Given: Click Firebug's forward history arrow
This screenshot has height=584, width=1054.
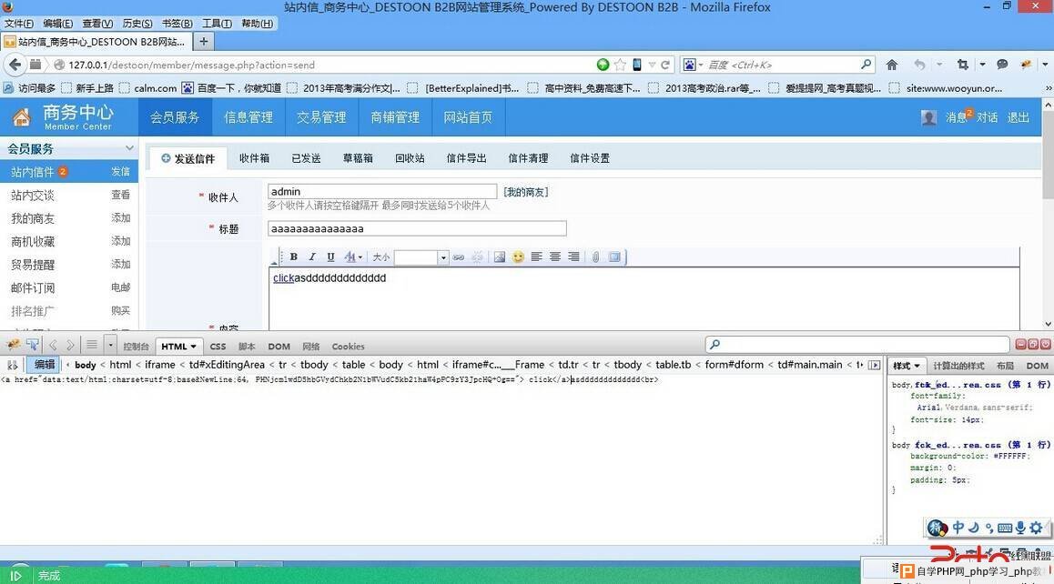Looking at the screenshot, I should (70, 346).
